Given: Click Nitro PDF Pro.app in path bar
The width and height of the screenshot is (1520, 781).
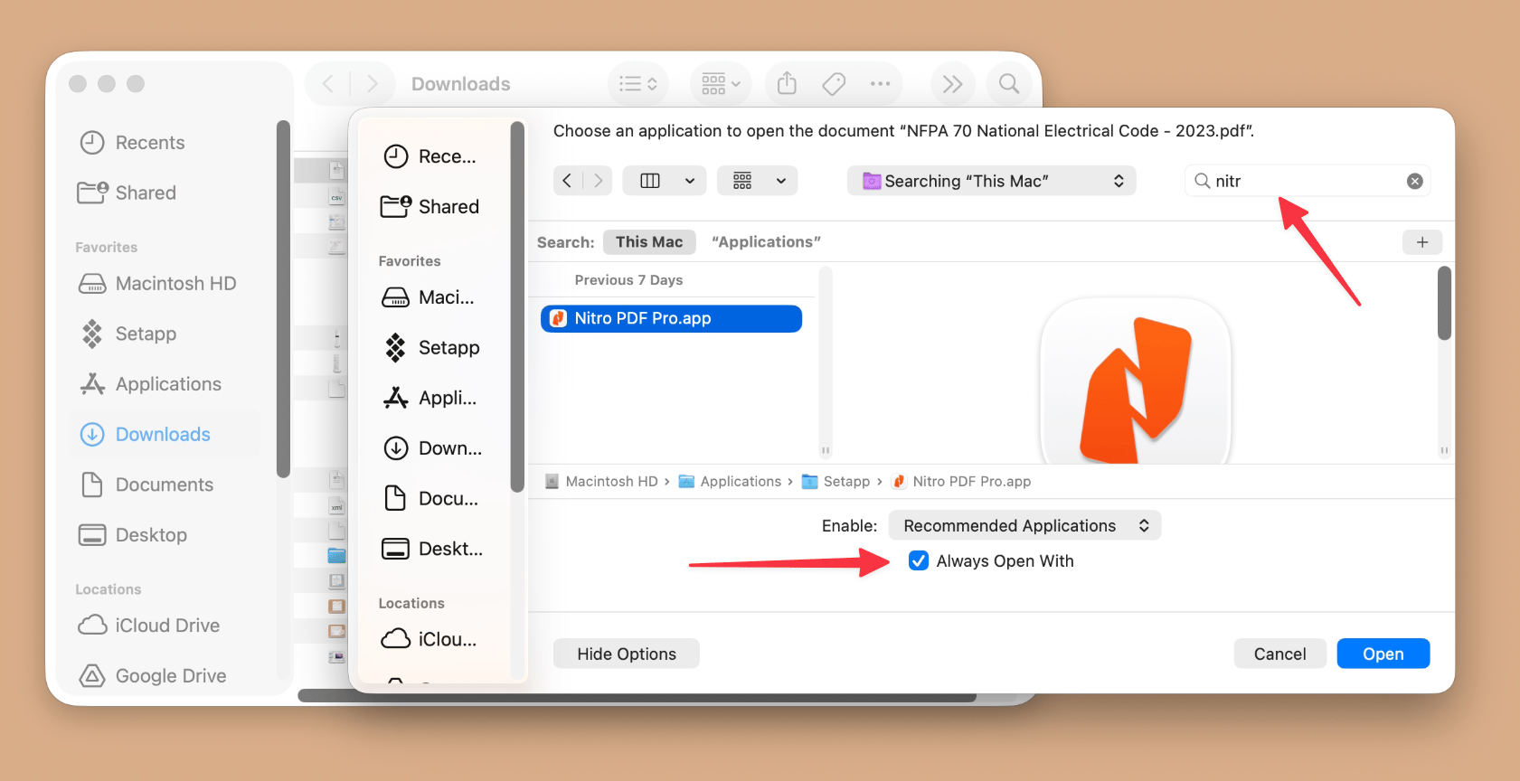Looking at the screenshot, I should click(x=961, y=481).
